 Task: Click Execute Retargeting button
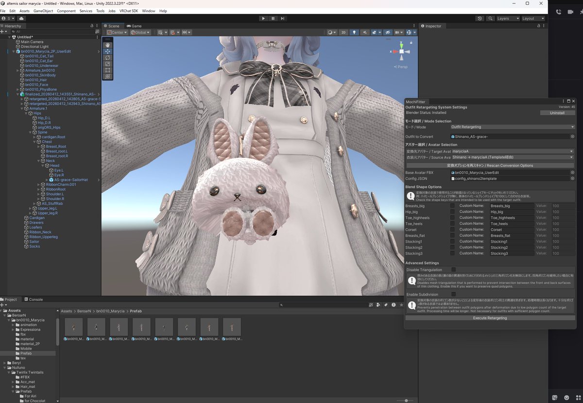[x=490, y=318]
